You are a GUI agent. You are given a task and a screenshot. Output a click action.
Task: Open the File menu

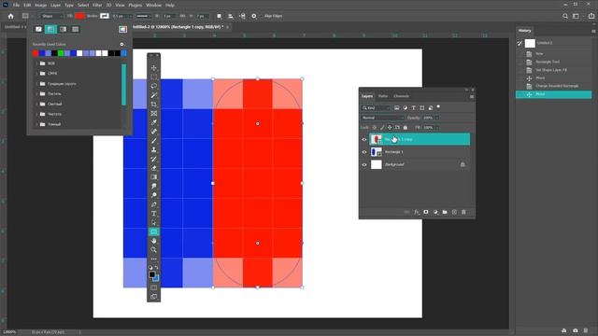pyautogui.click(x=16, y=6)
